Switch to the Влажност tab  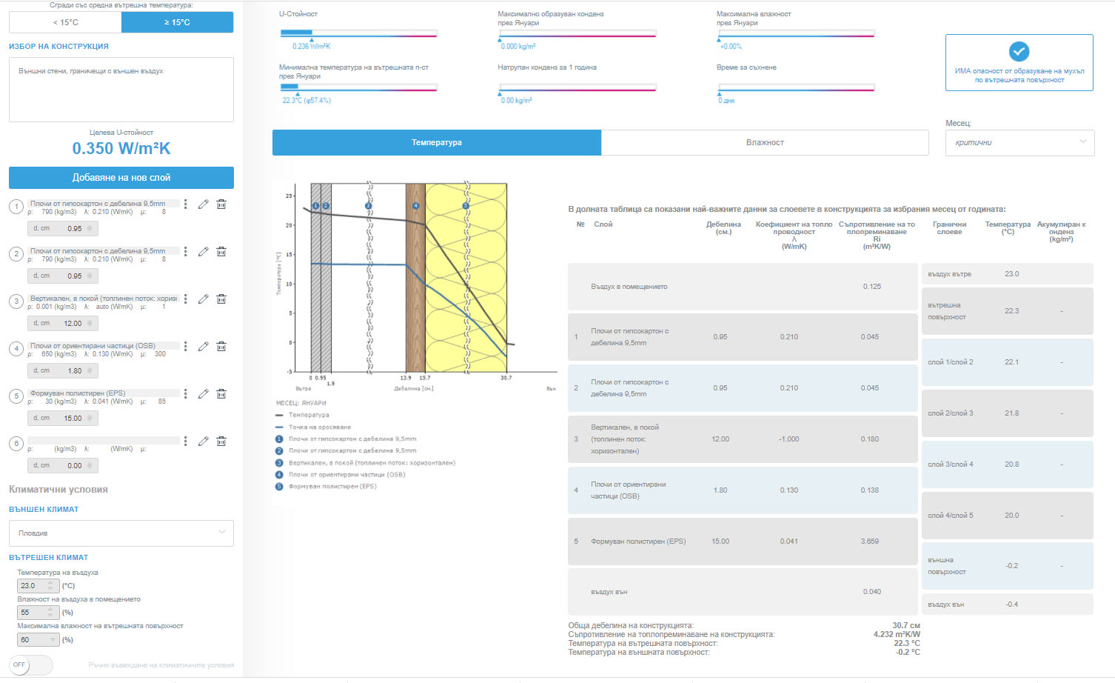(x=765, y=142)
